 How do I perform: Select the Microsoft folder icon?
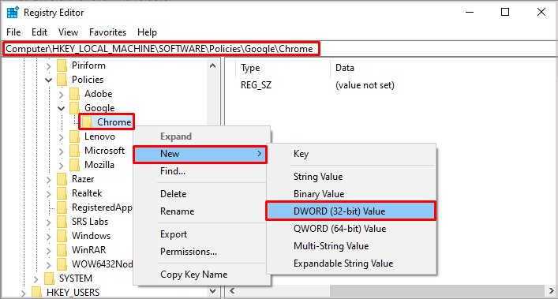click(x=74, y=151)
